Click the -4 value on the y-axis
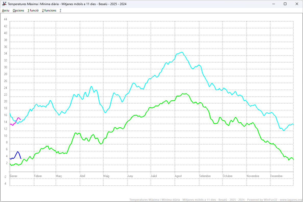303x202 pixels. click(5, 184)
